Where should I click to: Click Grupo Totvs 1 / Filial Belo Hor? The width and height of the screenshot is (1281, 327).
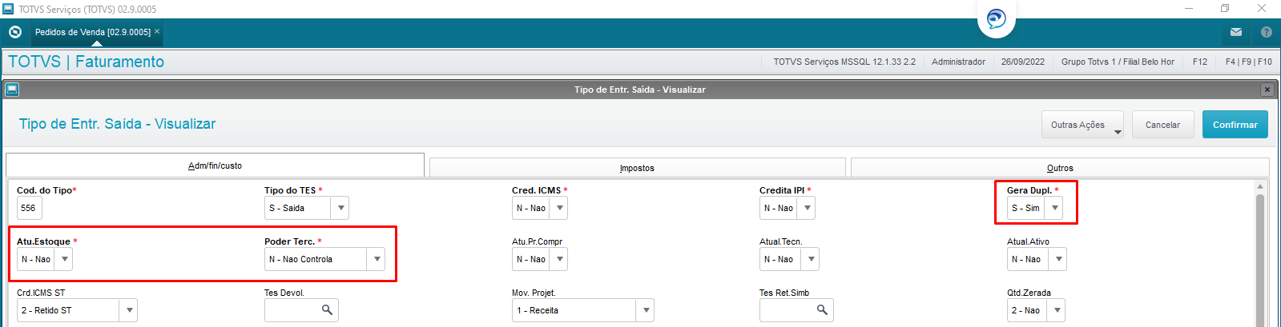[x=1118, y=62]
